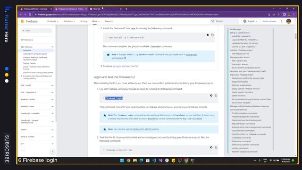Image resolution: width=302 pixels, height=170 pixels.
Task: Switch to the New Tab browser tab
Action: 106,9
